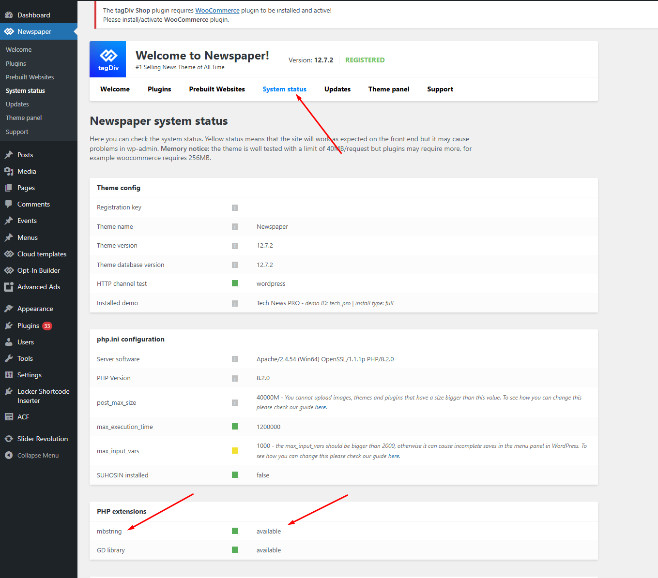Click the Events pin icon
This screenshot has width=658, height=578.
(9, 221)
